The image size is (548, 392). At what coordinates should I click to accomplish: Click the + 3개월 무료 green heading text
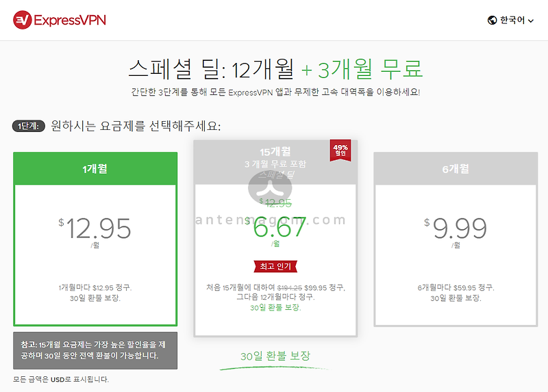tap(362, 69)
